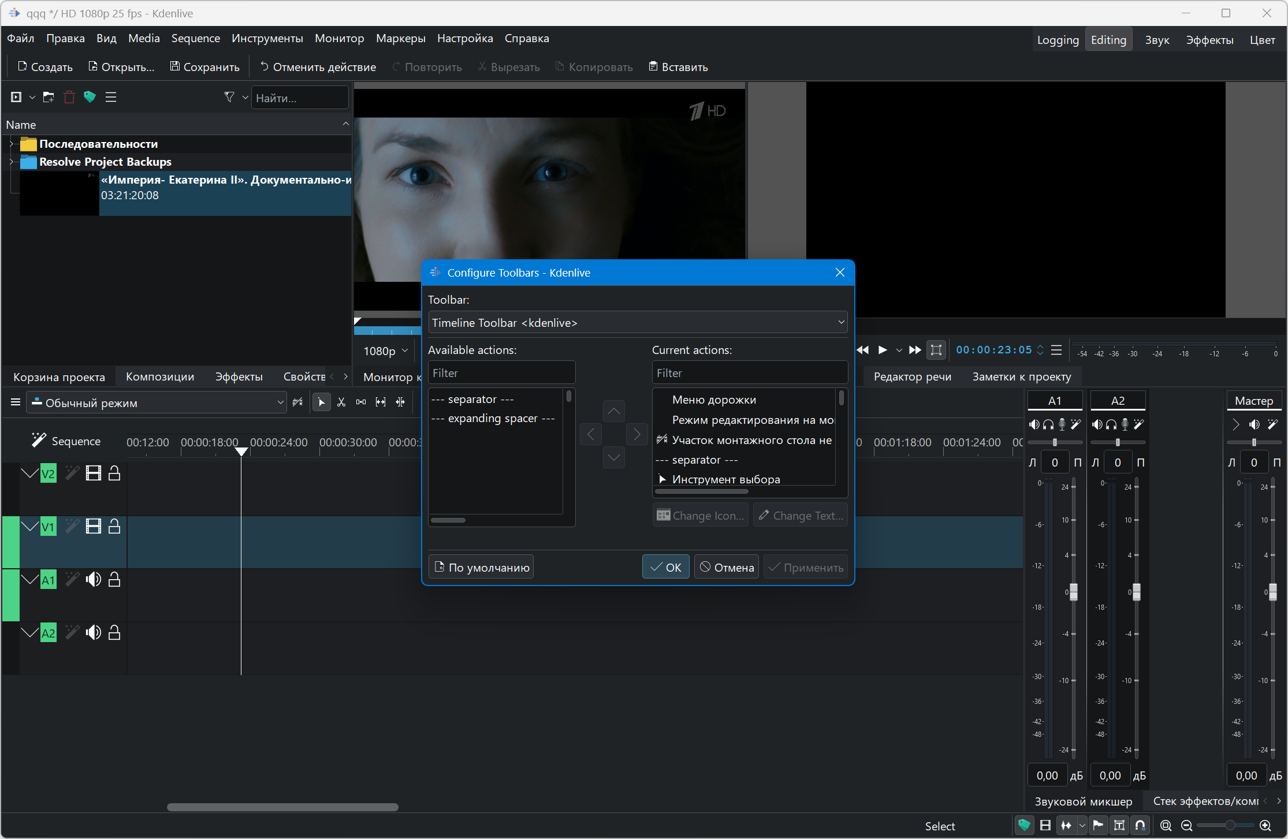This screenshot has height=839, width=1288.
Task: Click the delete clip trash icon in bin
Action: 69,97
